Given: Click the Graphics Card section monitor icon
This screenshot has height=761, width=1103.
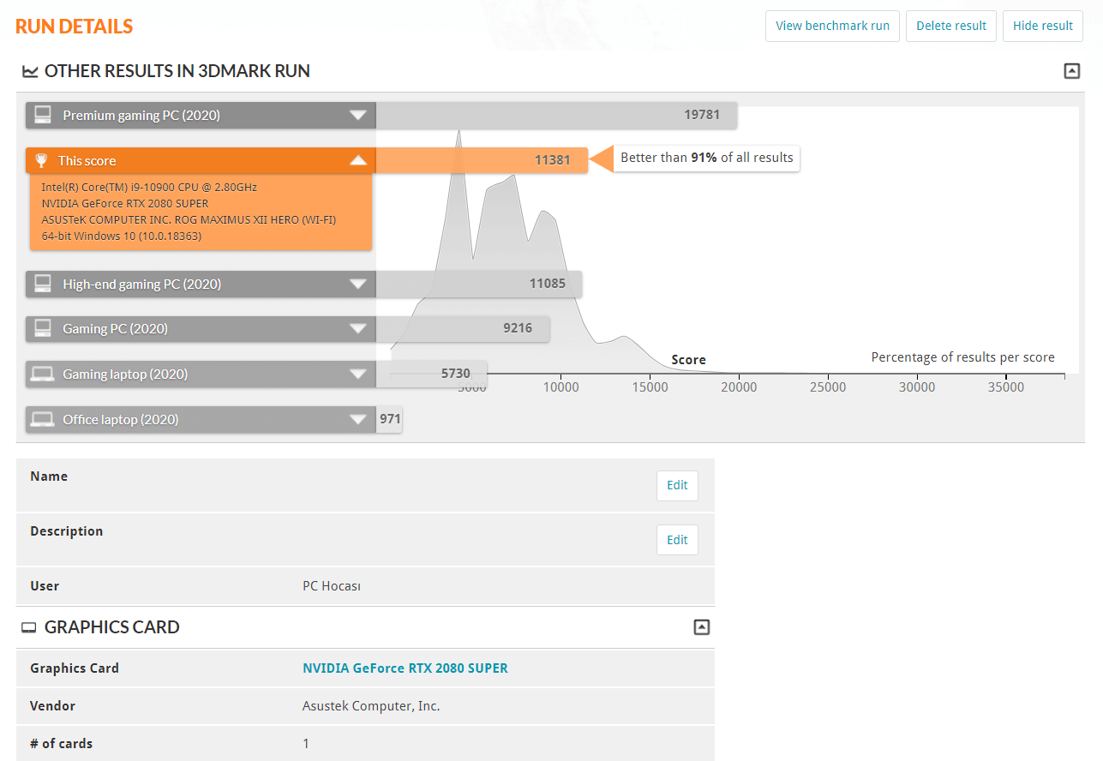Looking at the screenshot, I should [x=30, y=628].
